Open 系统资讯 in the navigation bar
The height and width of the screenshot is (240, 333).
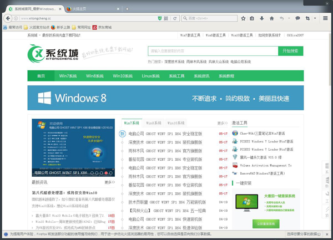click(201, 76)
